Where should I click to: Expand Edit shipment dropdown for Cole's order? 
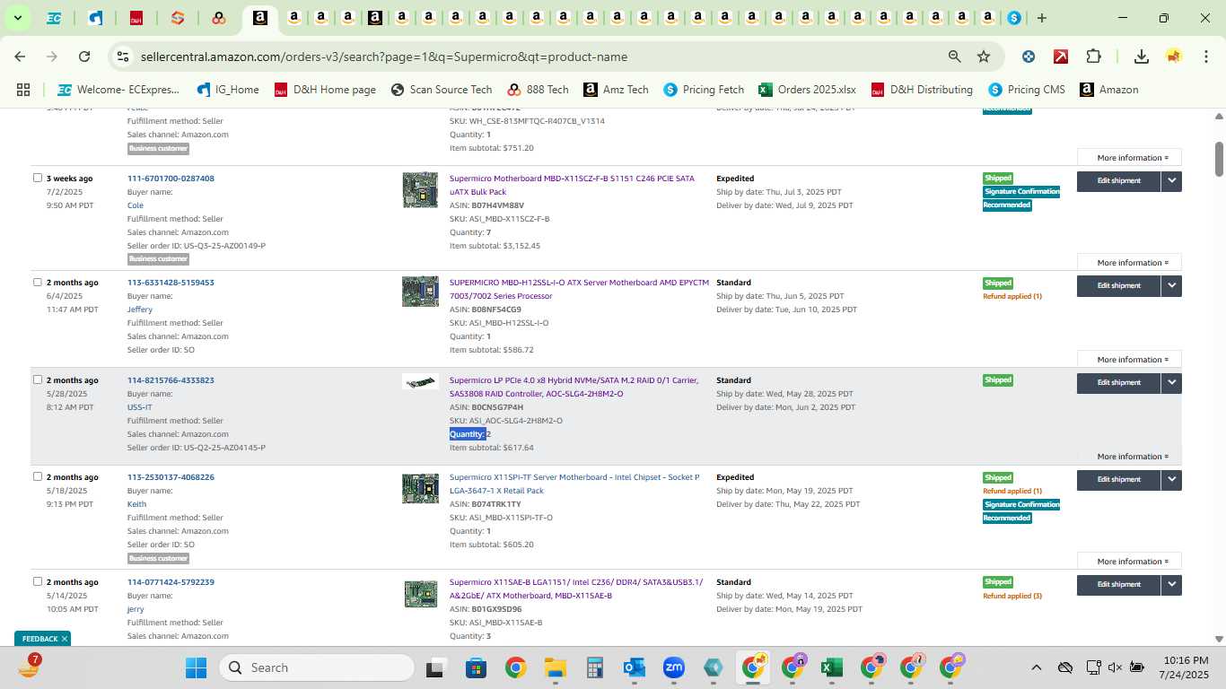pos(1171,181)
